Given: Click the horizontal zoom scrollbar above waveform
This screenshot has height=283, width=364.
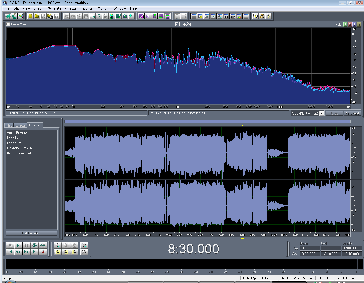Looking at the screenshot, I should (x=207, y=121).
